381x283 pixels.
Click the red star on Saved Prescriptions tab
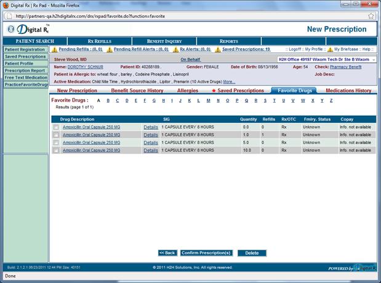[214, 90]
